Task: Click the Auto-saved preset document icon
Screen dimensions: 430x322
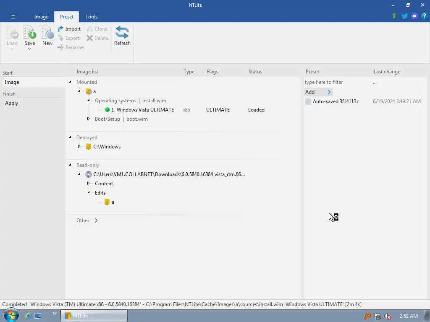Action: (308, 101)
